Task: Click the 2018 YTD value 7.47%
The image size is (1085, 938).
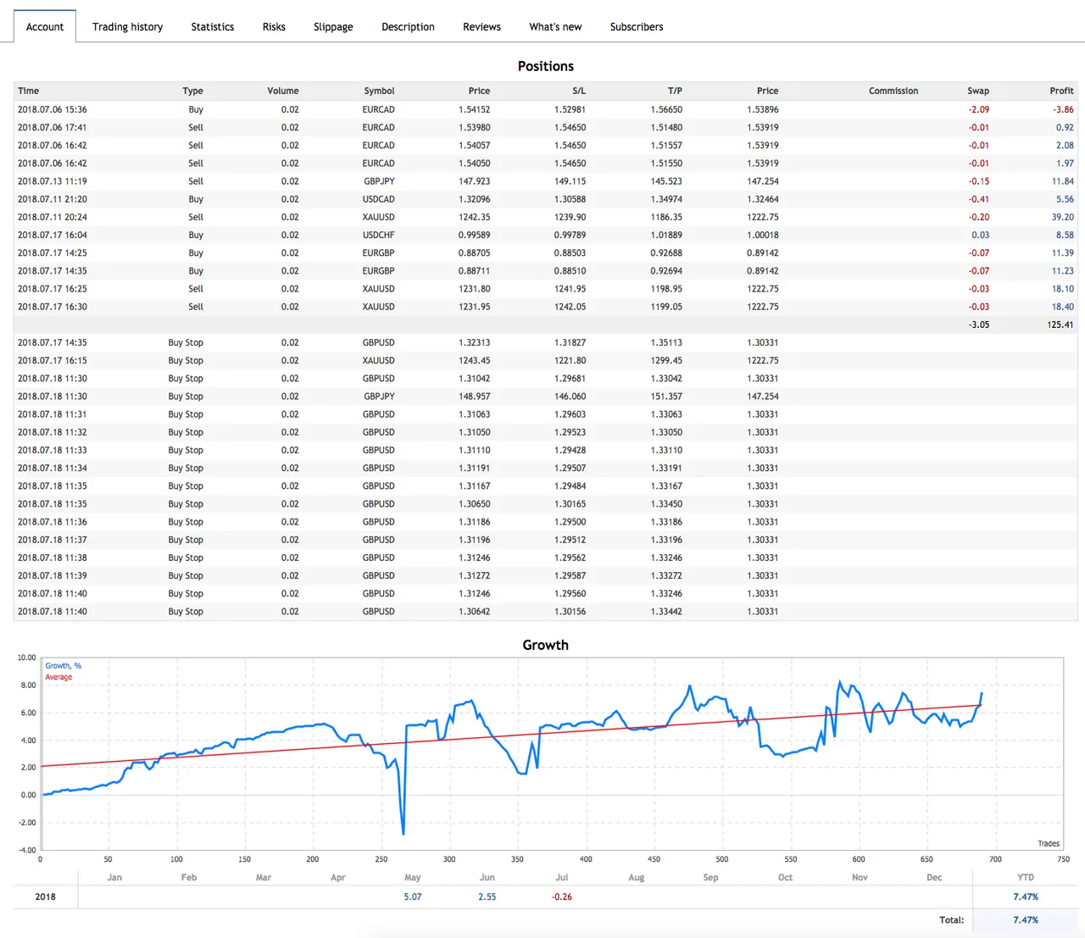Action: [1026, 896]
